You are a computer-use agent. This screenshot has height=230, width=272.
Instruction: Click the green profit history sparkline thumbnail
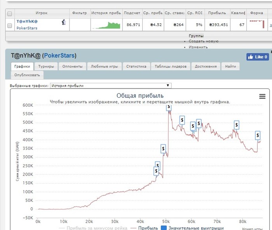click(106, 25)
